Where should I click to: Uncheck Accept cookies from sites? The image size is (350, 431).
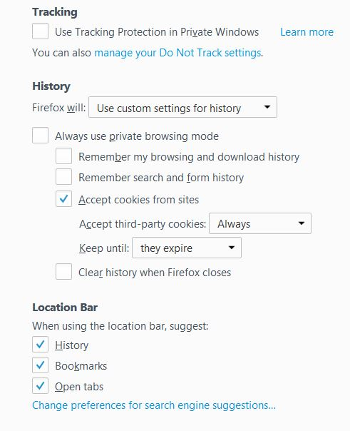[63, 199]
